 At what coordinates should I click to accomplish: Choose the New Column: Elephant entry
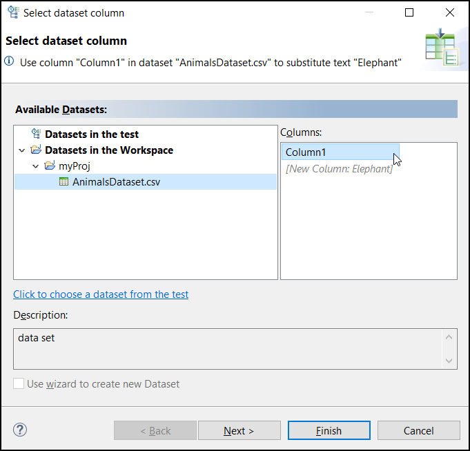coord(339,168)
